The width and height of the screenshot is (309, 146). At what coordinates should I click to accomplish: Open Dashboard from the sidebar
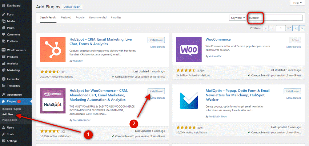[13, 6]
